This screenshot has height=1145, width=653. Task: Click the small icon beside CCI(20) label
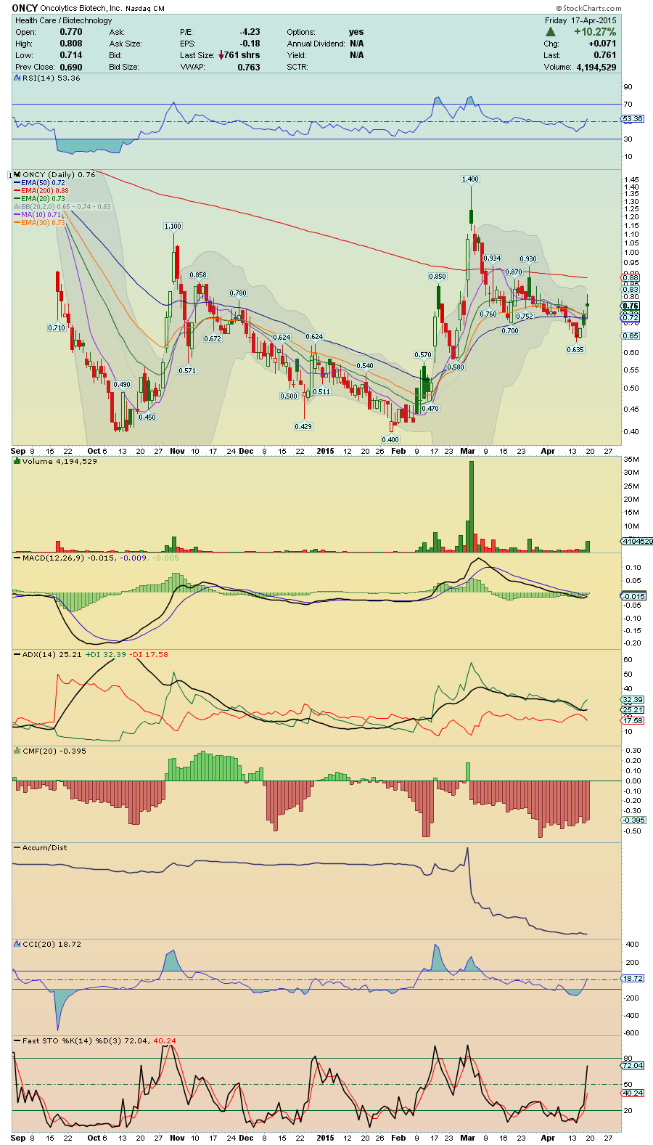point(17,944)
